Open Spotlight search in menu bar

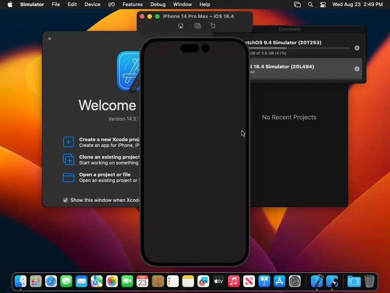tap(310, 5)
